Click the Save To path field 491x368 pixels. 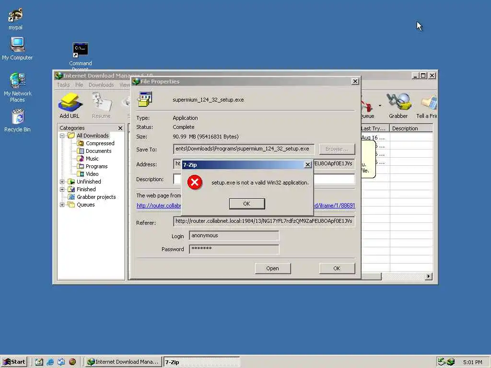[244, 149]
